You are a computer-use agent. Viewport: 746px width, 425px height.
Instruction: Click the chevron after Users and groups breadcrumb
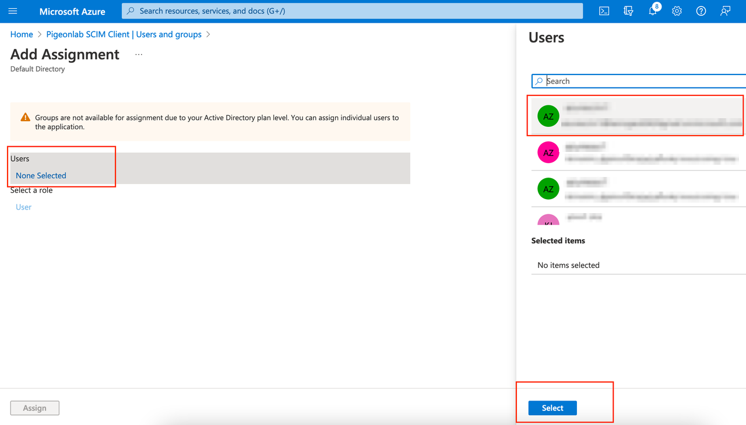coord(208,34)
